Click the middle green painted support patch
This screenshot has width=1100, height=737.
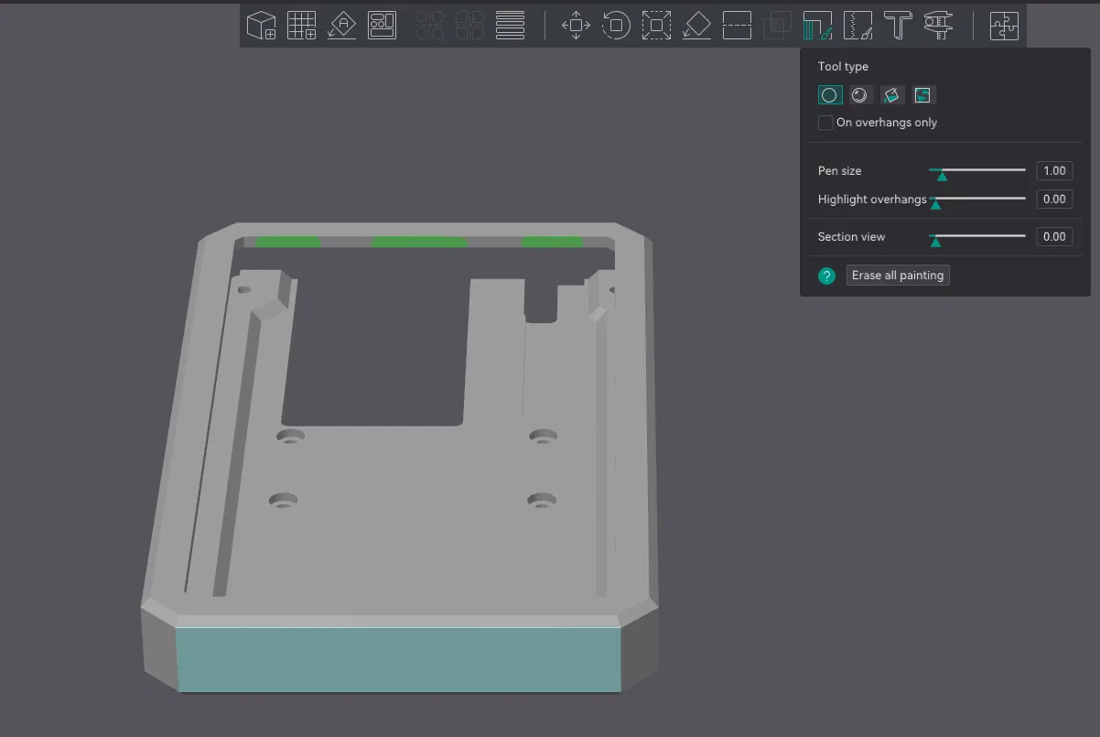(420, 242)
